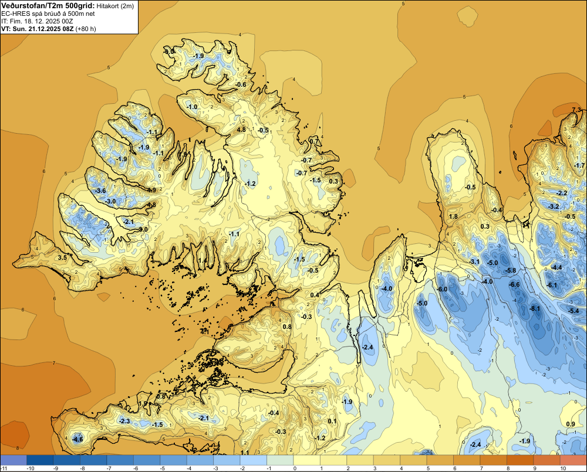
Task: Click the '-0.0' temperature value on map
Action: [169, 51]
